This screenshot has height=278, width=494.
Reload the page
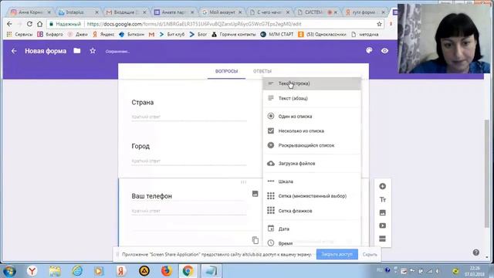click(29, 24)
